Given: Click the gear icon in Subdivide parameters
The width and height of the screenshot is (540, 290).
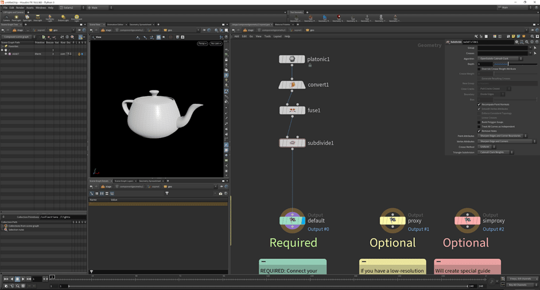Looking at the screenshot, I should tap(516, 42).
